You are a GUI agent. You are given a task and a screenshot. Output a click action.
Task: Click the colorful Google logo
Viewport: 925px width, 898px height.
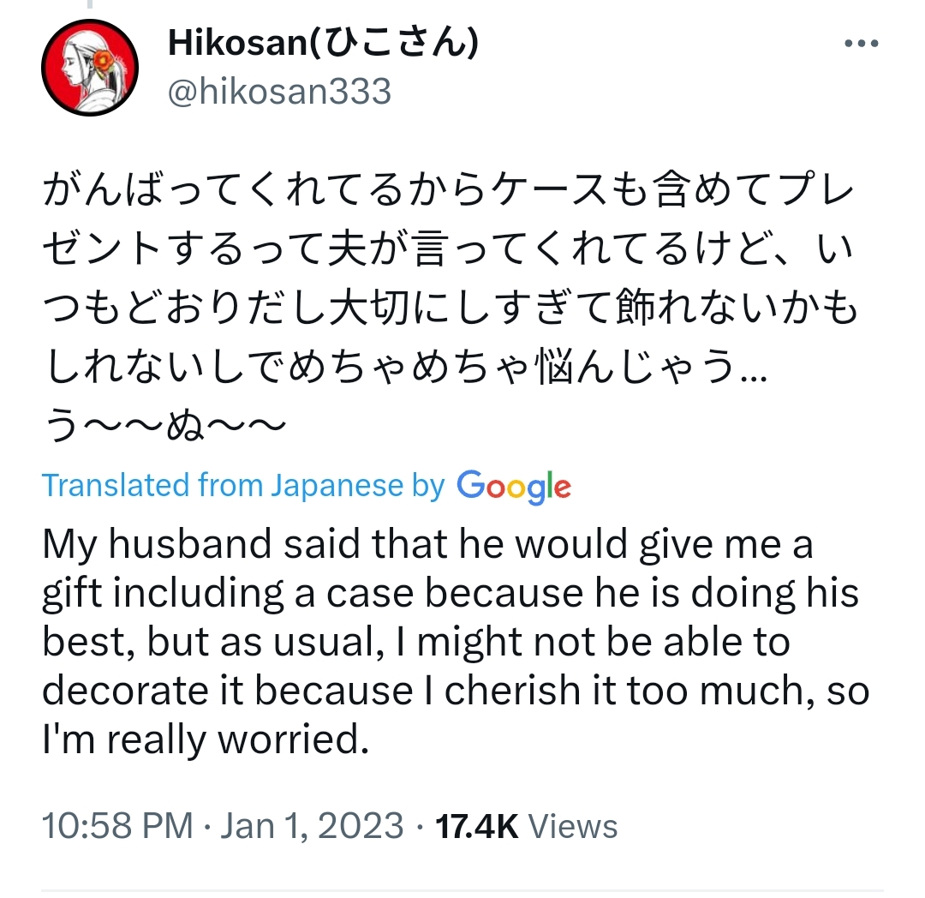pyautogui.click(x=514, y=487)
